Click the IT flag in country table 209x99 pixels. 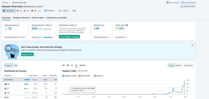click(5, 89)
